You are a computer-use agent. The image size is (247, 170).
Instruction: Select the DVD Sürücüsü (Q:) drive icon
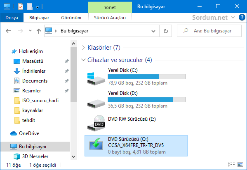tap(96, 145)
